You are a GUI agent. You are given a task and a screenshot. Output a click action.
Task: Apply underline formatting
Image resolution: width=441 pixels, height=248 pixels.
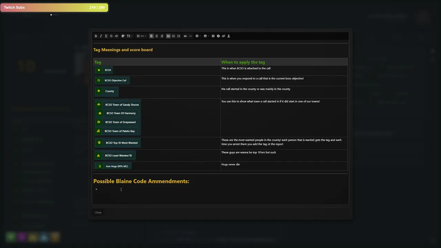[106, 36]
